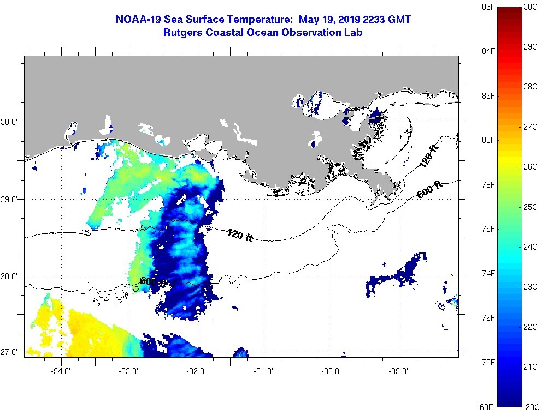
Task: Click the '-90 0'' longitude label
Action: pos(331,371)
